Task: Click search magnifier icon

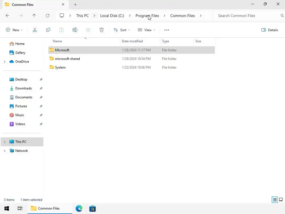Action: click(x=282, y=16)
